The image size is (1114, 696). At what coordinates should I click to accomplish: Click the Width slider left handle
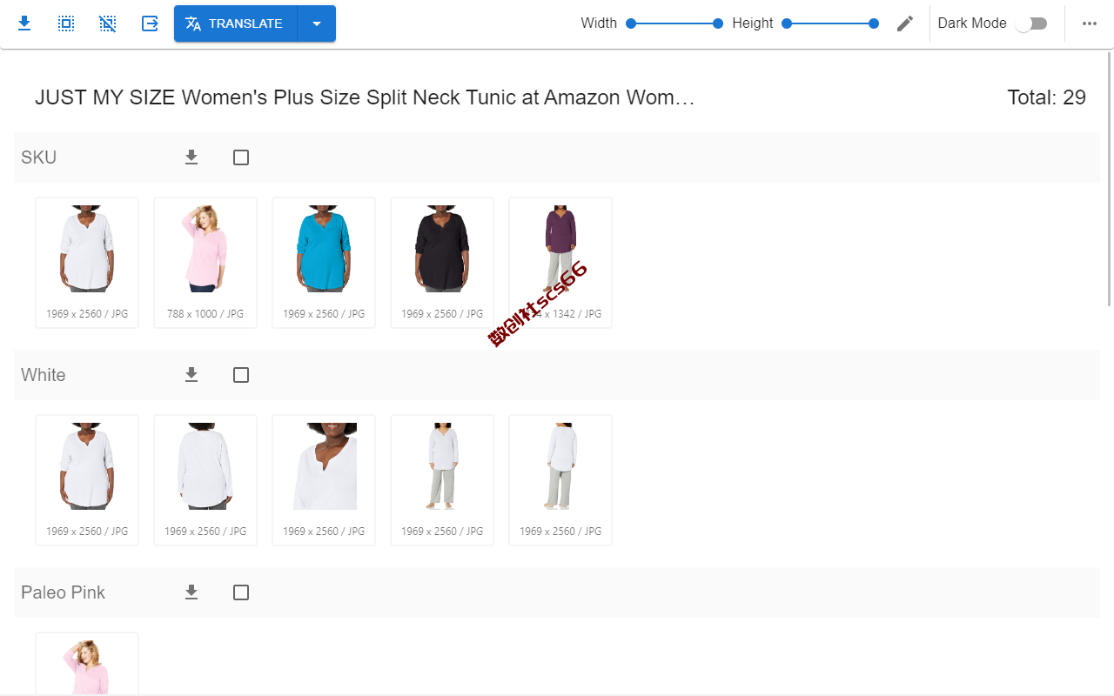coord(631,23)
